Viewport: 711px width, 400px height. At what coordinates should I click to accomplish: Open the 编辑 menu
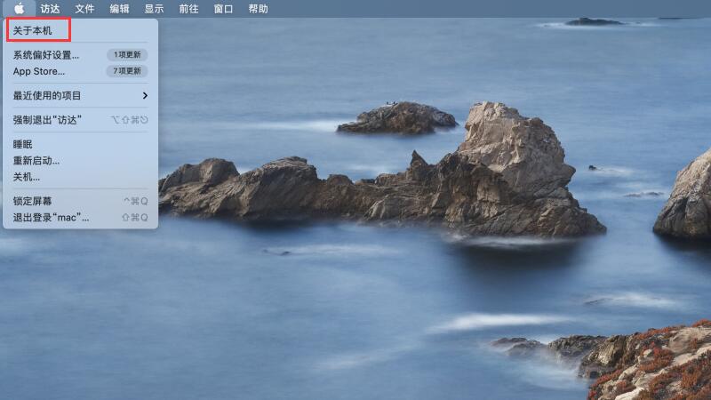(119, 9)
